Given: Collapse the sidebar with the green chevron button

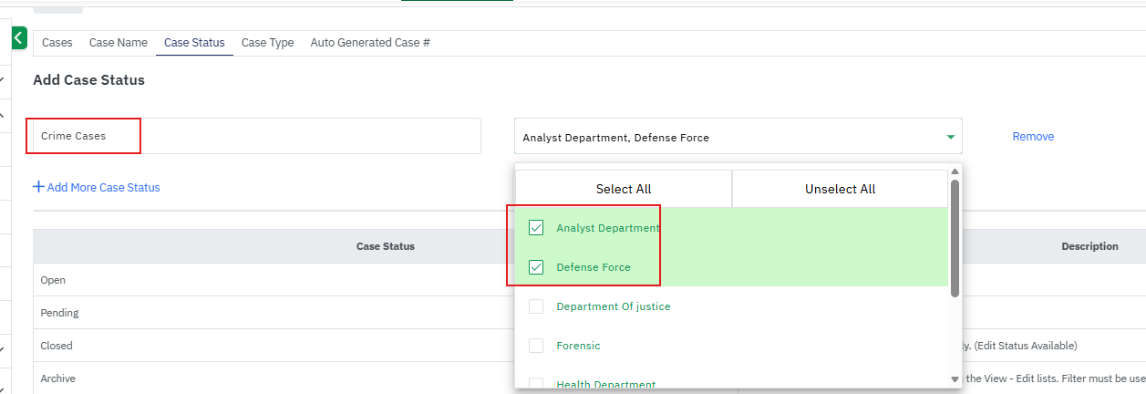Looking at the screenshot, I should (19, 38).
